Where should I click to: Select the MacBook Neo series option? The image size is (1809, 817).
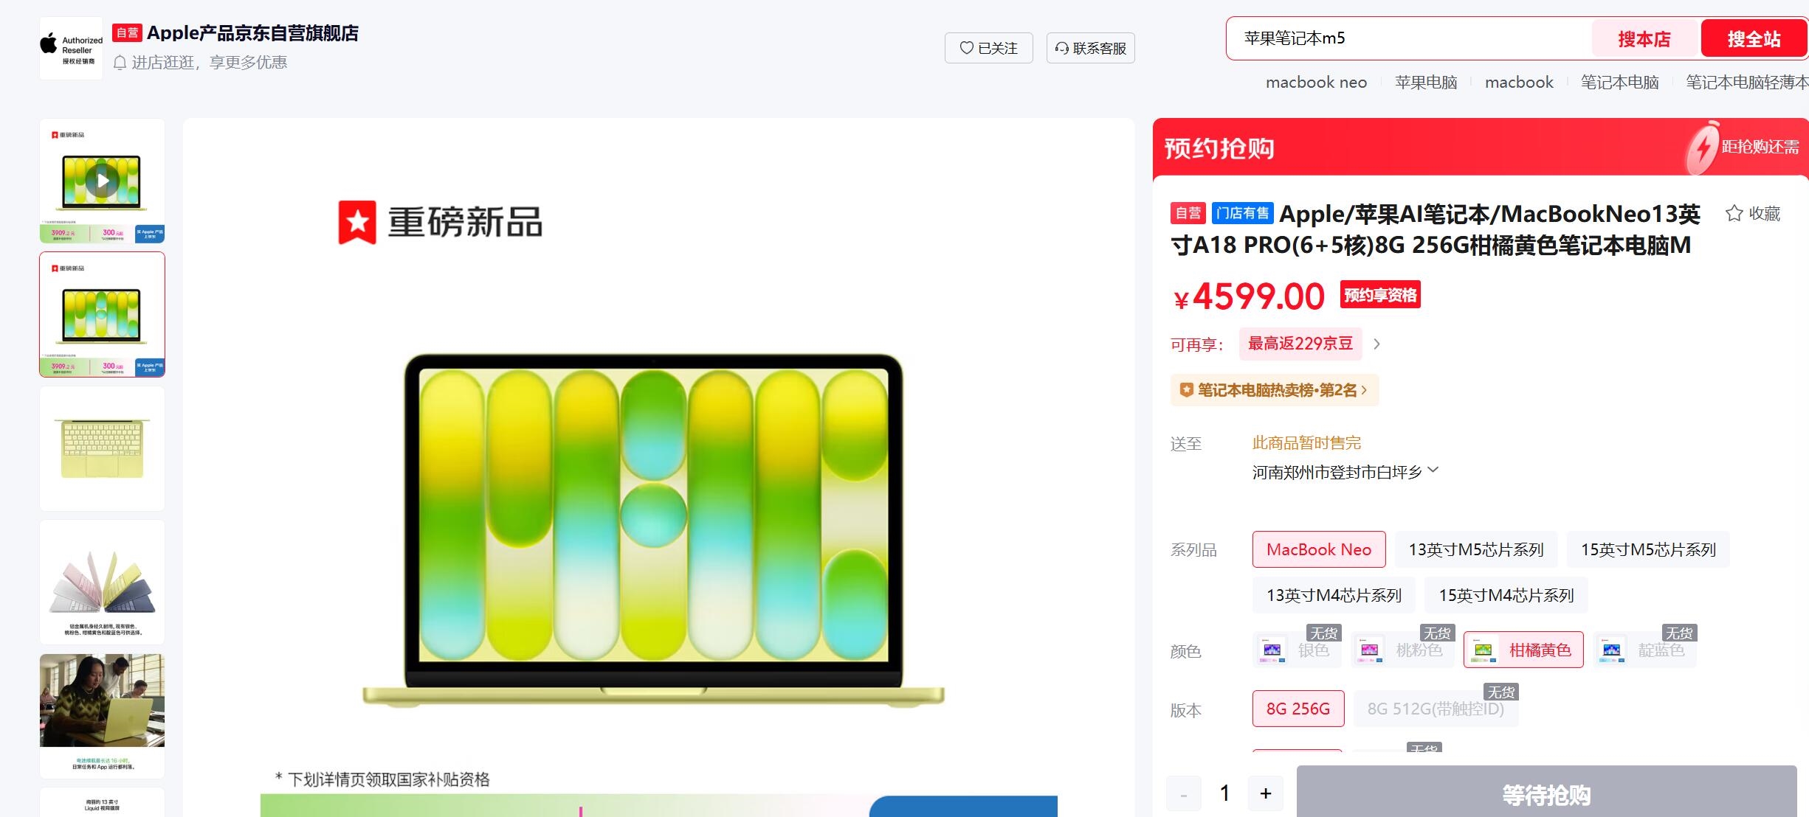click(x=1319, y=549)
